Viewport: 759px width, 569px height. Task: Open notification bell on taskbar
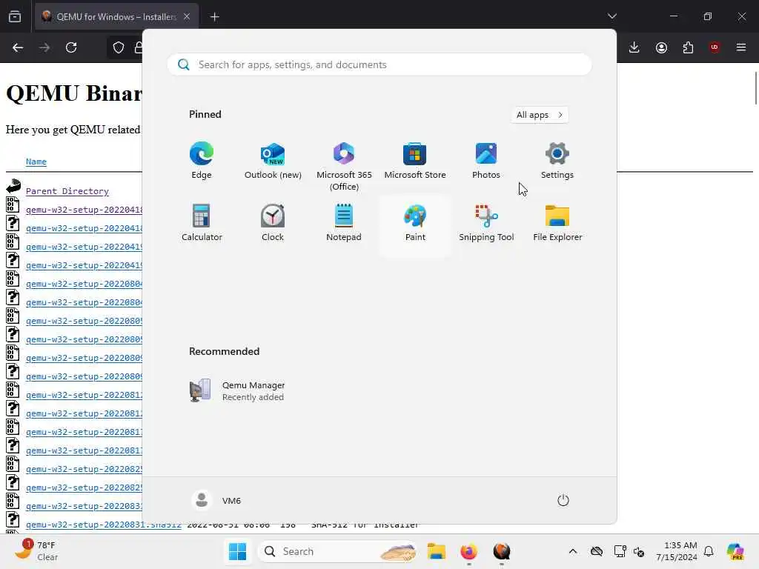(x=709, y=551)
